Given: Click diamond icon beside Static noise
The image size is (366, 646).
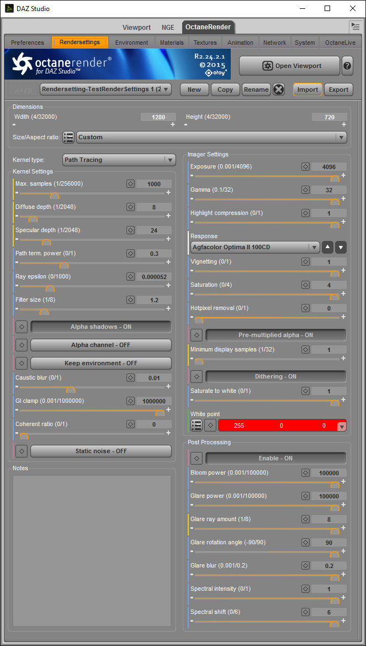Looking at the screenshot, I should pos(22,451).
